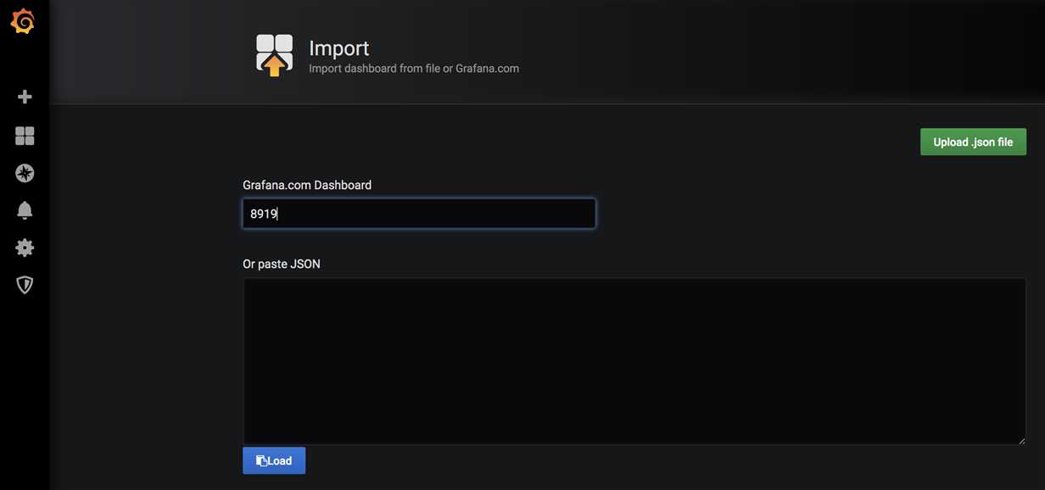Click the 'Or paste JSON' label
Screen dimensions: 1045x490
tap(282, 264)
